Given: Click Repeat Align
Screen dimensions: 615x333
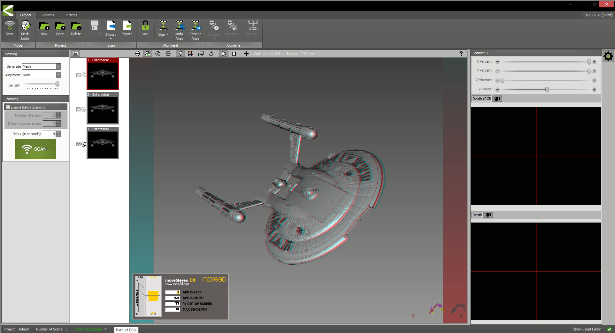Looking at the screenshot, I should [195, 30].
